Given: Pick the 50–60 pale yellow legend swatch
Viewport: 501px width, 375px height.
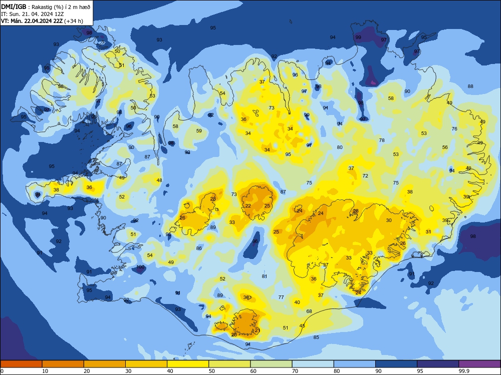Looking at the screenshot, I should click(x=229, y=364).
